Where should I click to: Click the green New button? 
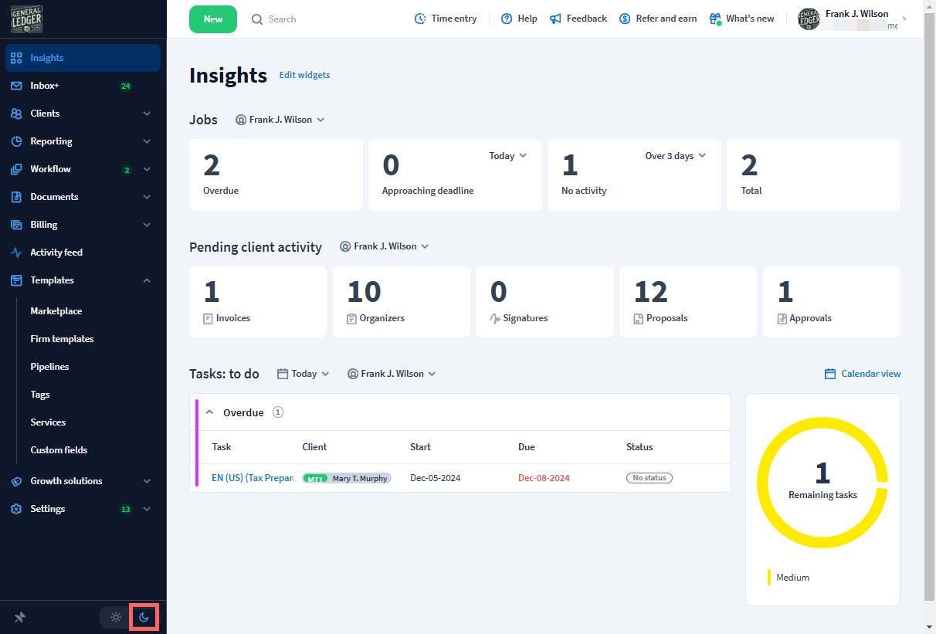213,19
